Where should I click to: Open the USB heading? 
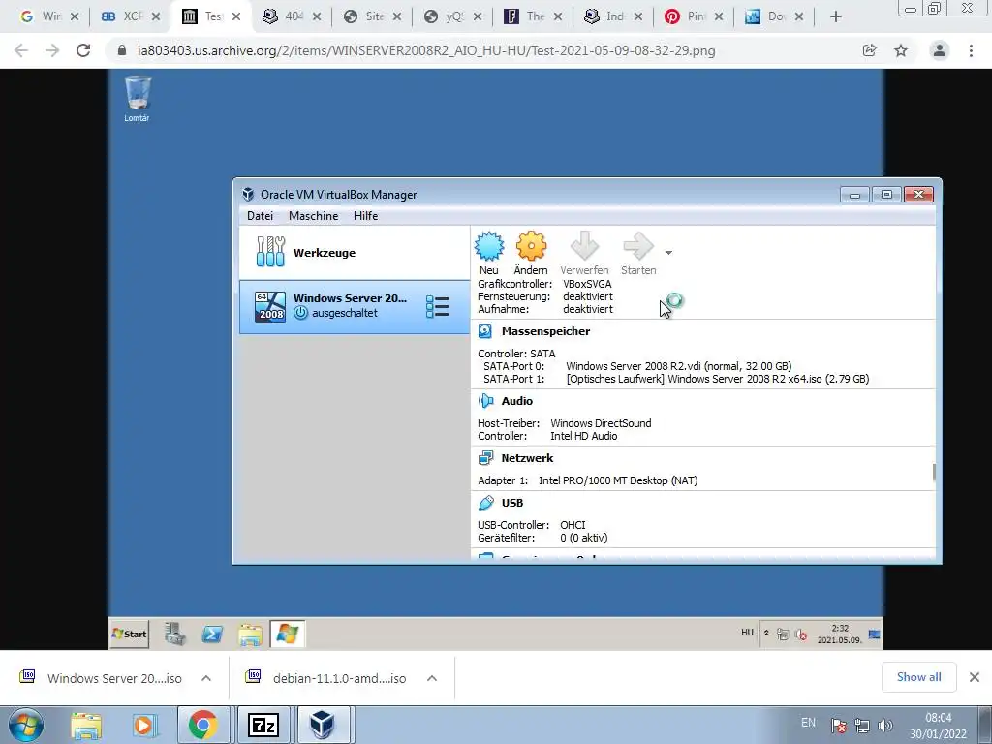[511, 503]
